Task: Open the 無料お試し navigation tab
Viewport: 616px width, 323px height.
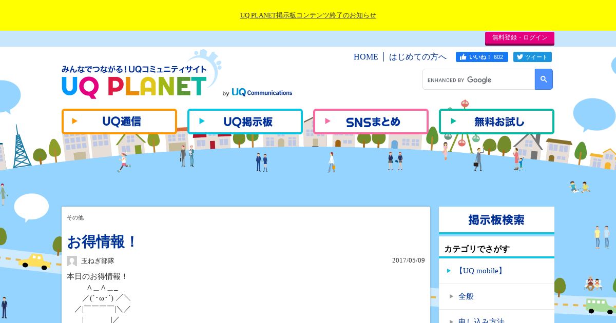Action: point(496,122)
